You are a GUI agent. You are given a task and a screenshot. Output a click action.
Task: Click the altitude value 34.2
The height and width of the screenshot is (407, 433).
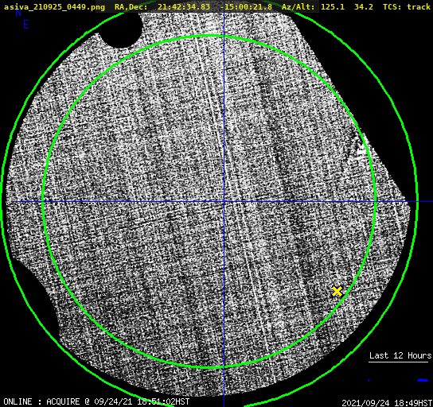click(x=364, y=6)
